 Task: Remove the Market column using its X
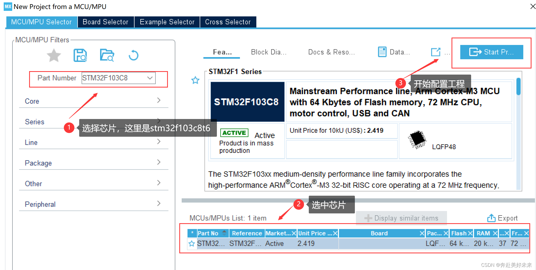(294, 233)
